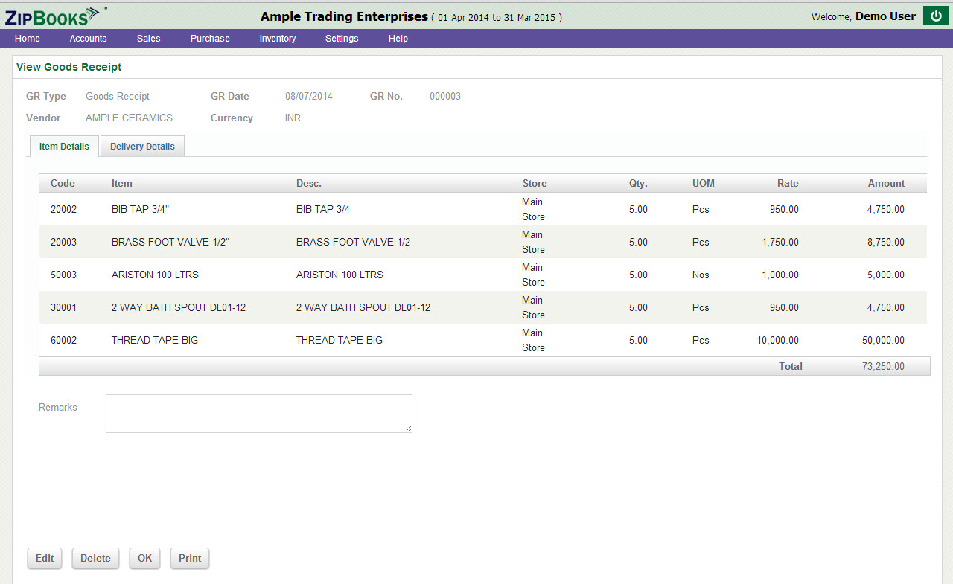953x584 pixels.
Task: Open the Home menu
Action: [28, 39]
